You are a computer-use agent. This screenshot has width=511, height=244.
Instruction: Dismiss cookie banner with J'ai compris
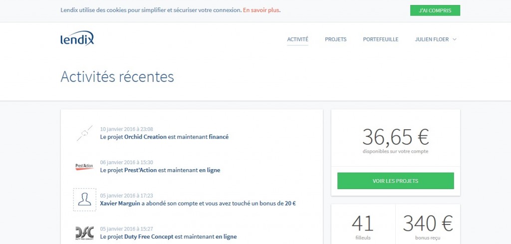click(x=435, y=10)
